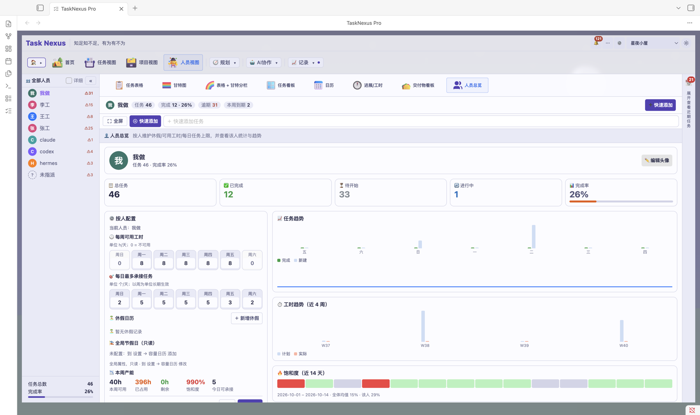Click the terminal icon in left sidebar
Image resolution: width=700 pixels, height=415 pixels.
coord(8,86)
